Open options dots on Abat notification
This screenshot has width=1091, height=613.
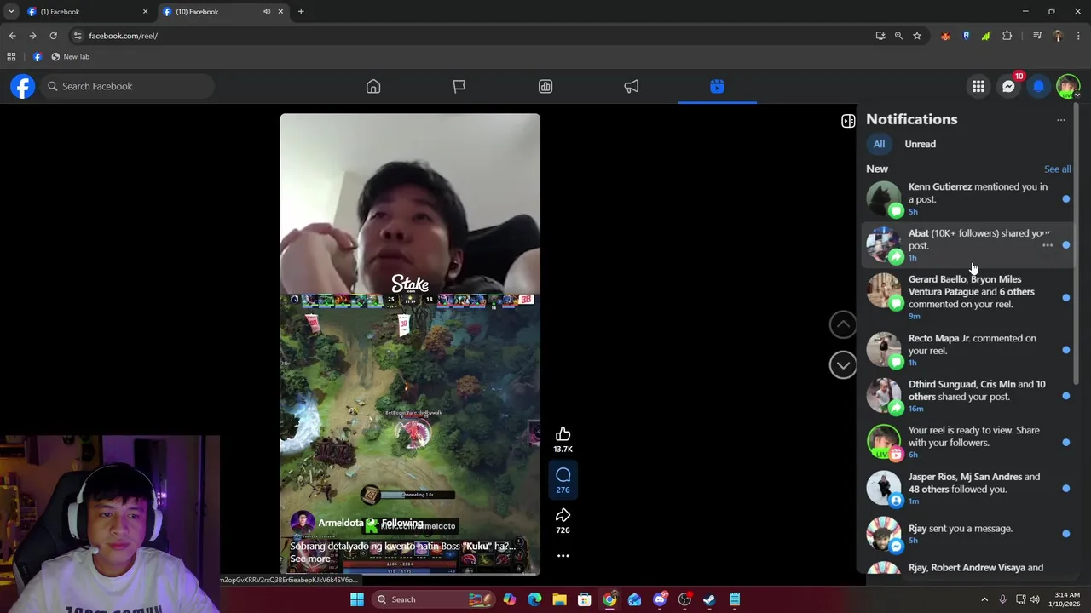1048,245
